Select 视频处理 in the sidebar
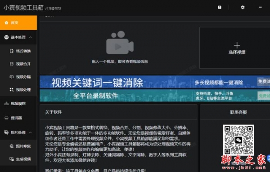Image resolution: width=270 pixels, height=172 pixels. [x=18, y=90]
